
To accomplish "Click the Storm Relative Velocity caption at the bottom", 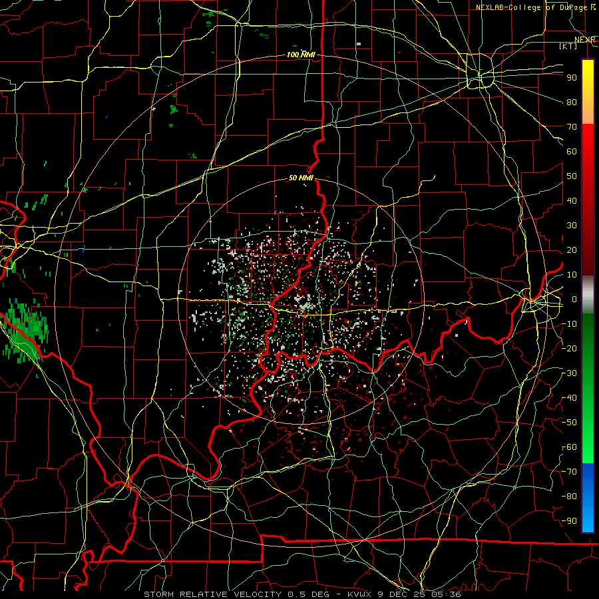I will [302, 594].
